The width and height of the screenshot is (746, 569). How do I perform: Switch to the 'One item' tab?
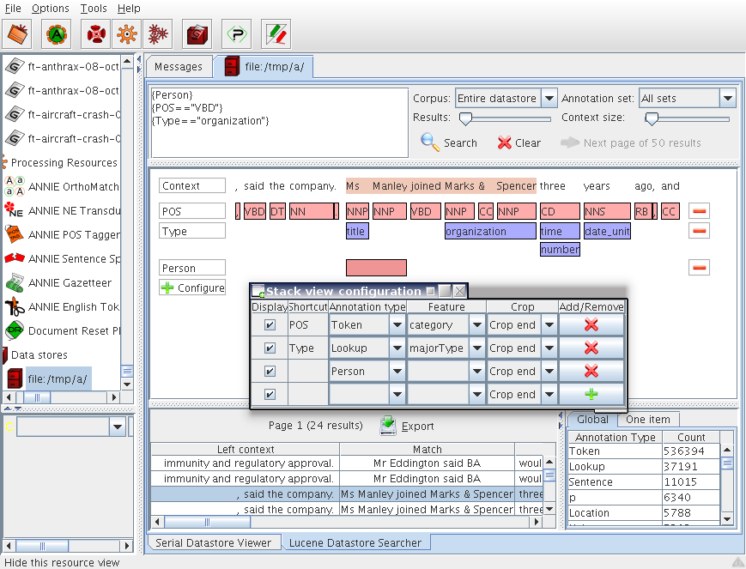point(647,419)
